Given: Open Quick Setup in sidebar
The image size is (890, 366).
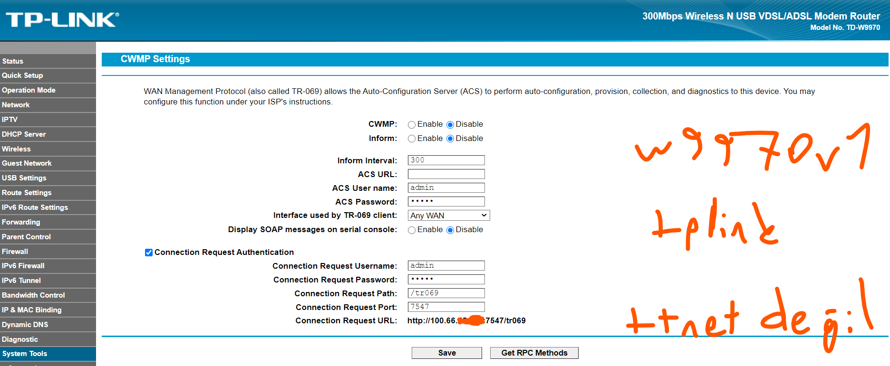Looking at the screenshot, I should click(x=48, y=75).
